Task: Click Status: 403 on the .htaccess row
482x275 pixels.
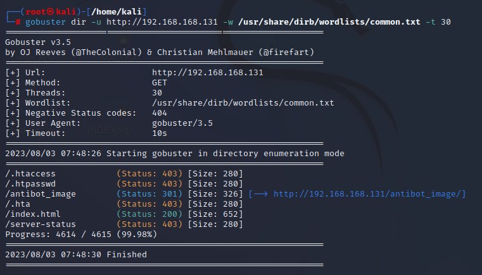Action: [149, 174]
